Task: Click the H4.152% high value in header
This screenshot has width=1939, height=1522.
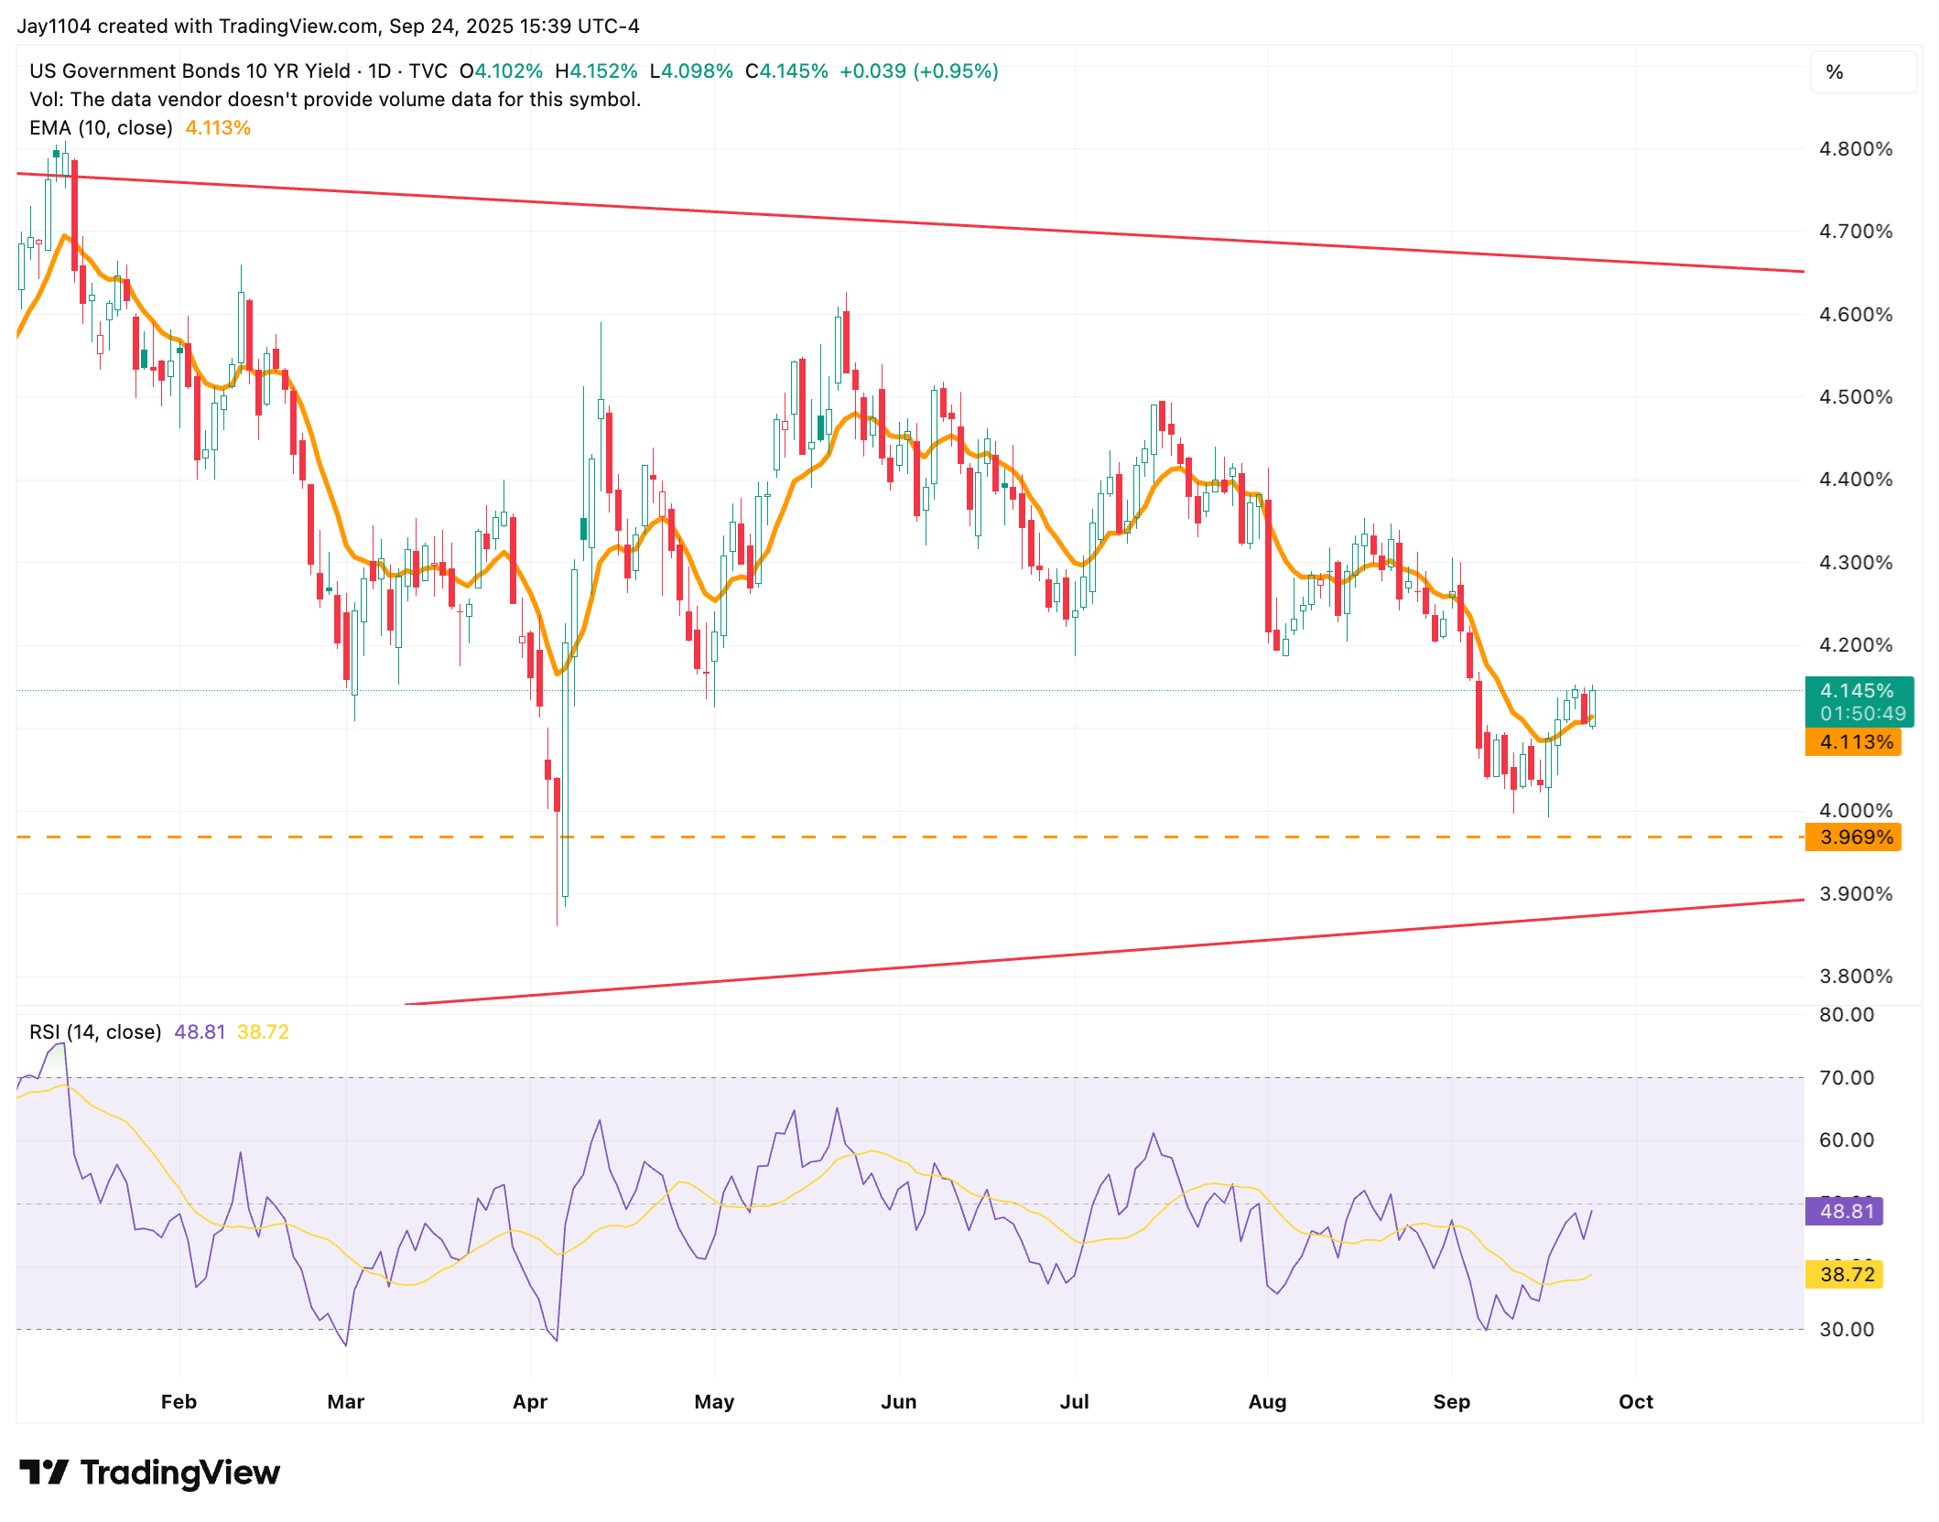Action: (x=596, y=71)
